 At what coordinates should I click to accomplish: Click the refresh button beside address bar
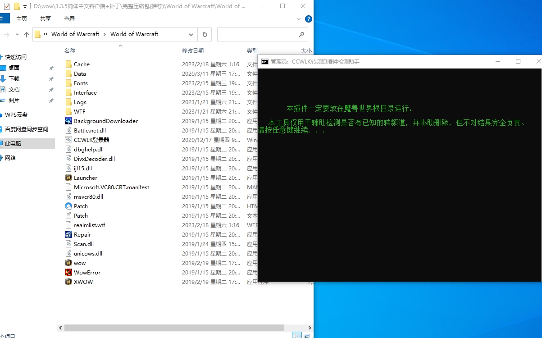[x=205, y=34]
